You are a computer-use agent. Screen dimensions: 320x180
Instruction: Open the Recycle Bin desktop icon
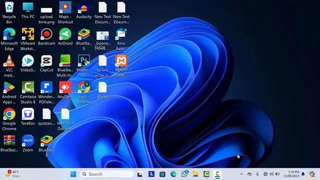9,12
